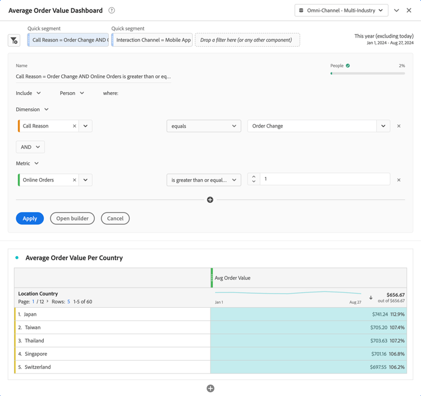Screen dimensions: 421x396
Task: Open the Dimension type dropdown
Action: (x=32, y=110)
